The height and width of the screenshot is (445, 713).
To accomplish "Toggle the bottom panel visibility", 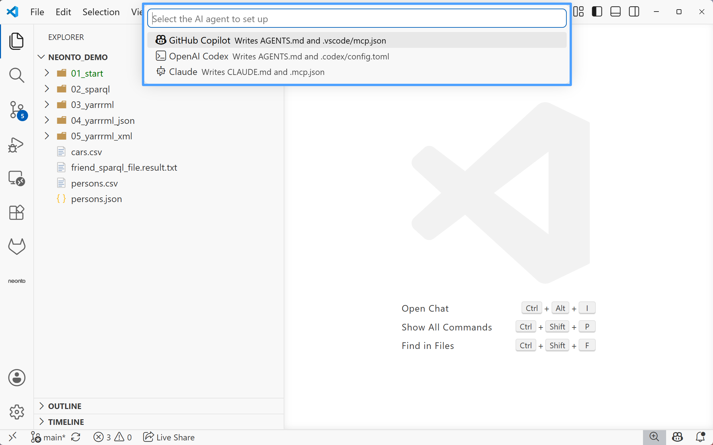I will coord(616,12).
